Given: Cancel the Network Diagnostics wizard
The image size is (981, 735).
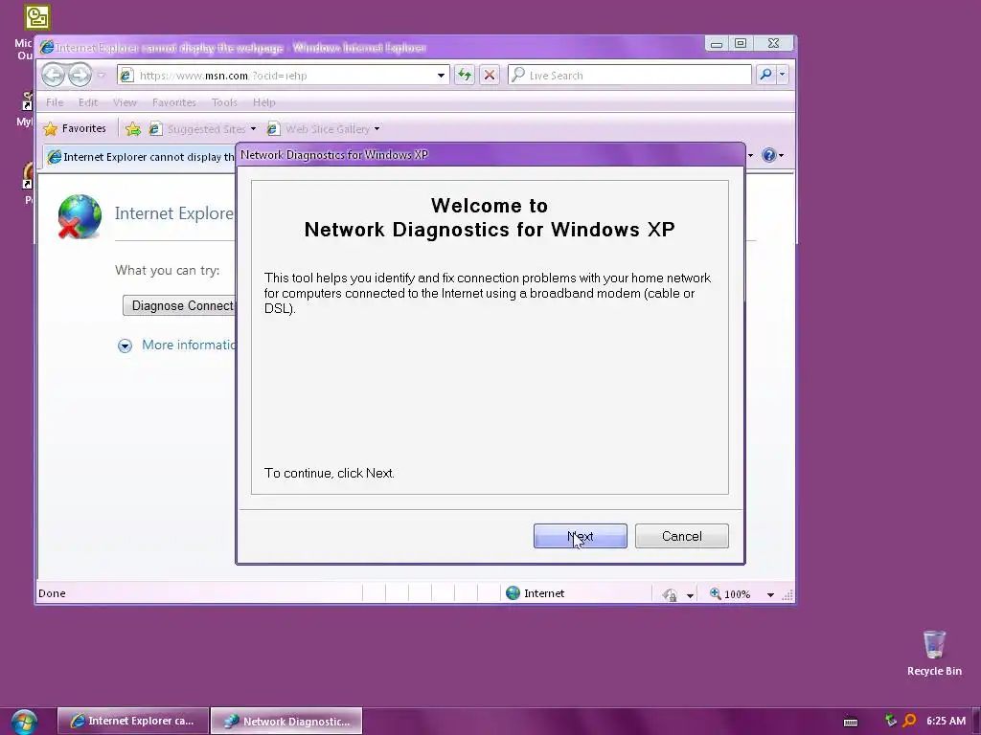Looking at the screenshot, I should pos(682,536).
